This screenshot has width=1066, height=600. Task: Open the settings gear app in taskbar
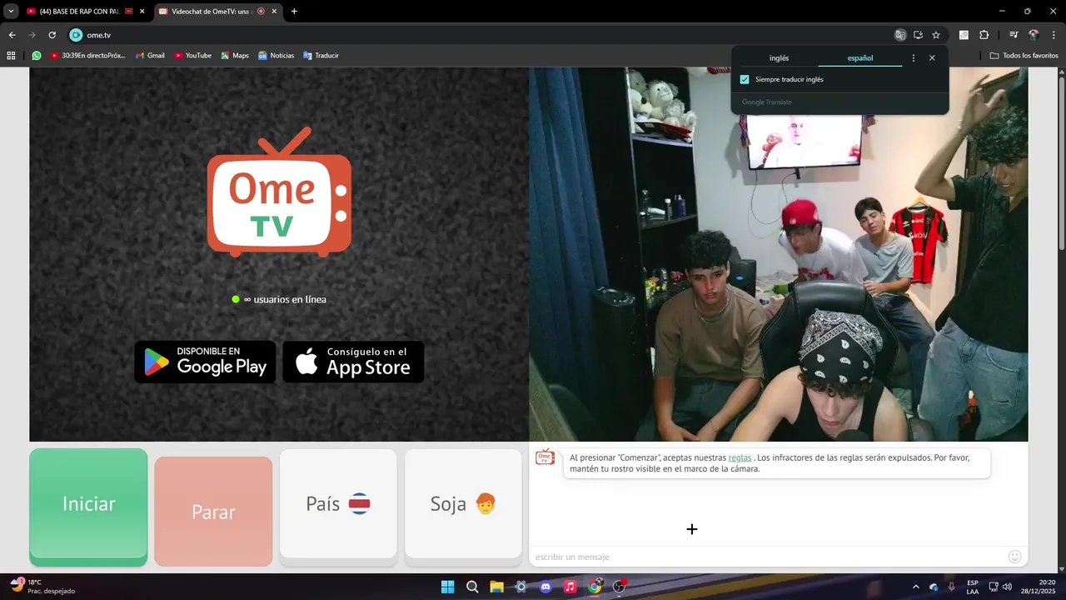point(521,587)
